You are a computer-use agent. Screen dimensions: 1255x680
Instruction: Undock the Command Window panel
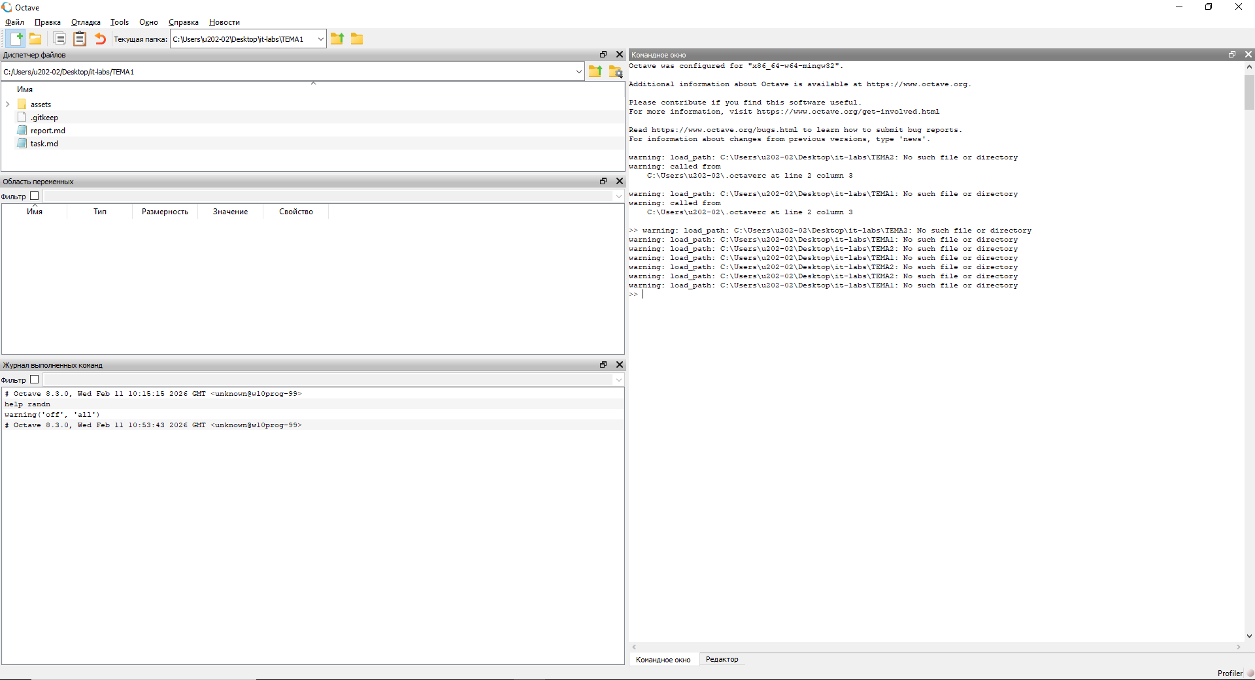point(1232,55)
